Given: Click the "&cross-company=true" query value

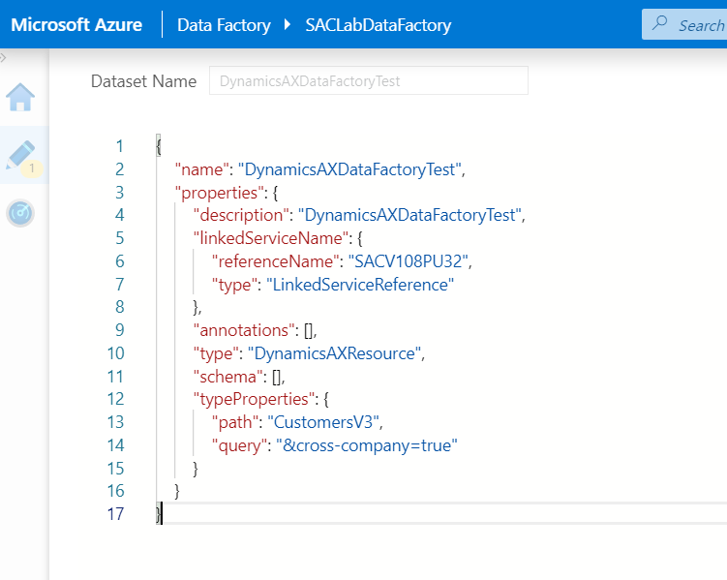Looking at the screenshot, I should point(367,445).
